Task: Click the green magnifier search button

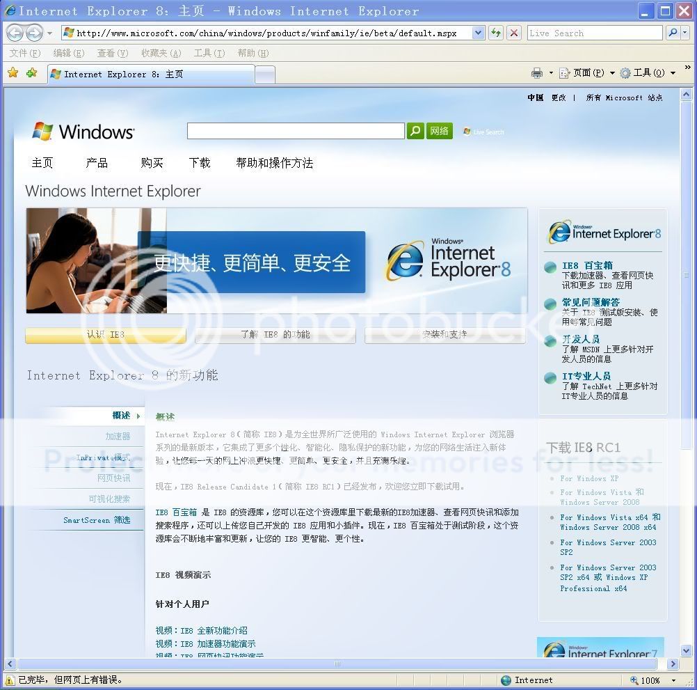Action: pyautogui.click(x=415, y=131)
